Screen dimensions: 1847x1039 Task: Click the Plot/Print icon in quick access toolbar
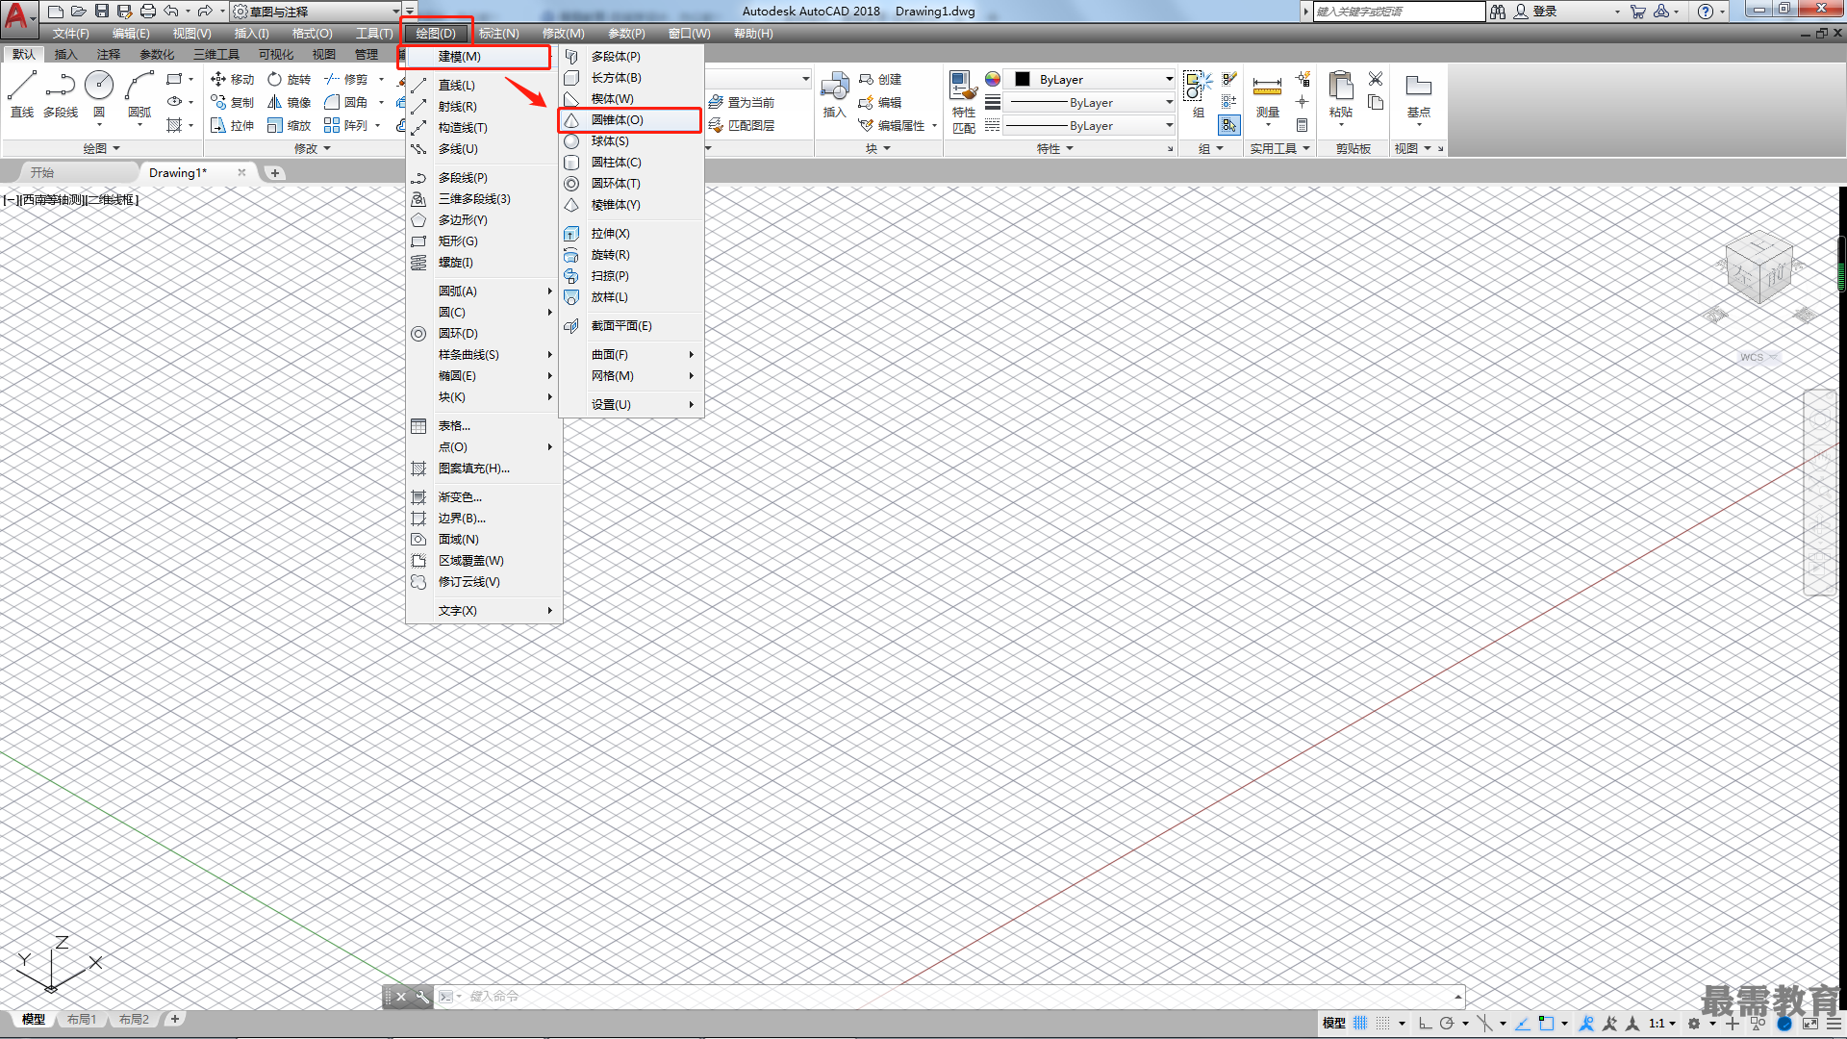click(147, 12)
